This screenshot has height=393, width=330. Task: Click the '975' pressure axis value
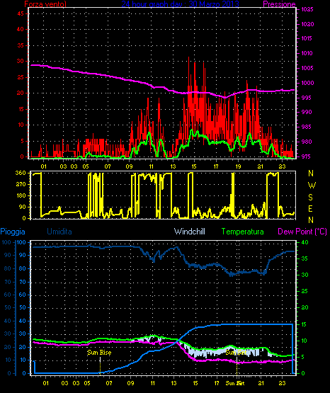point(307,156)
